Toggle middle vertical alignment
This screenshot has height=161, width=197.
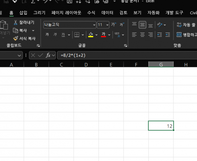pyautogui.click(x=143, y=25)
